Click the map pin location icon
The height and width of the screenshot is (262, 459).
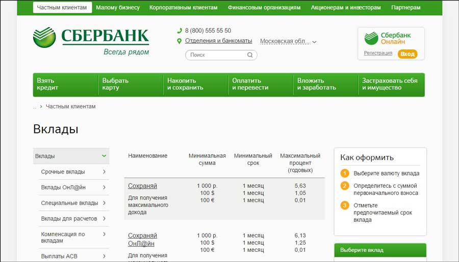point(180,41)
